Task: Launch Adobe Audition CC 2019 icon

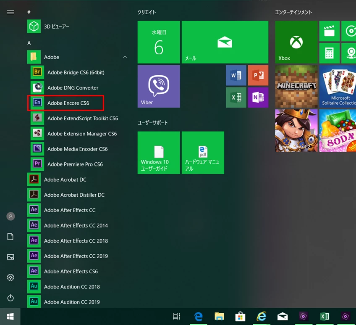Action: point(34,301)
